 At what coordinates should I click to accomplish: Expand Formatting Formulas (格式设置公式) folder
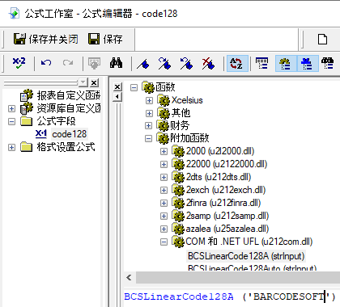click(11, 147)
